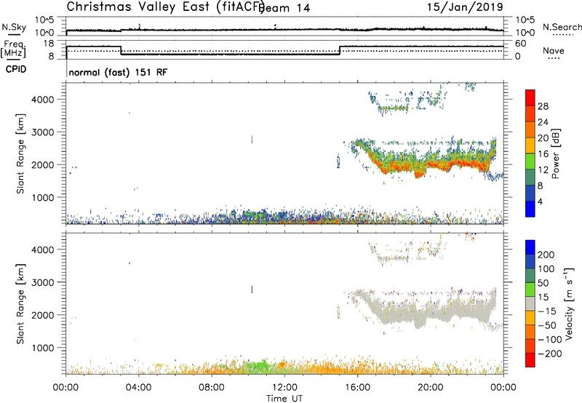Click the '12:00' time axis tick

[x=284, y=388]
